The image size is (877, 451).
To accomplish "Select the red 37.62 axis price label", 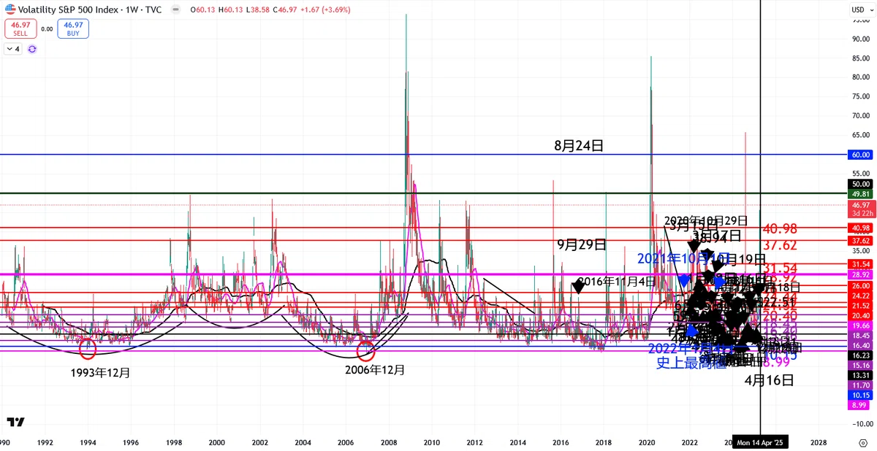I will click(x=860, y=240).
